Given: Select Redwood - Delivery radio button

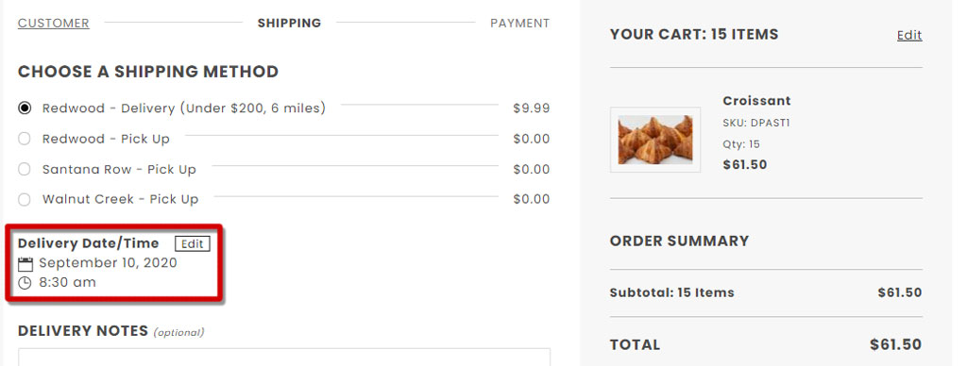Looking at the screenshot, I should pos(24,108).
